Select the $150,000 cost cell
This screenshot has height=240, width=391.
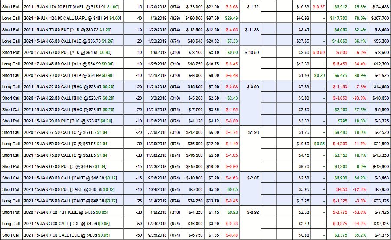pyautogui.click(x=193, y=18)
